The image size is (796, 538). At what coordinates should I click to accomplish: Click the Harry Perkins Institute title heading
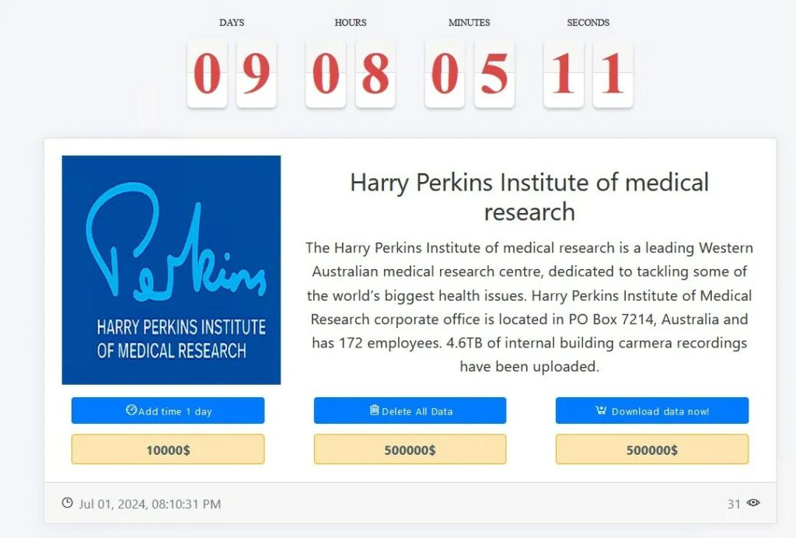point(529,197)
